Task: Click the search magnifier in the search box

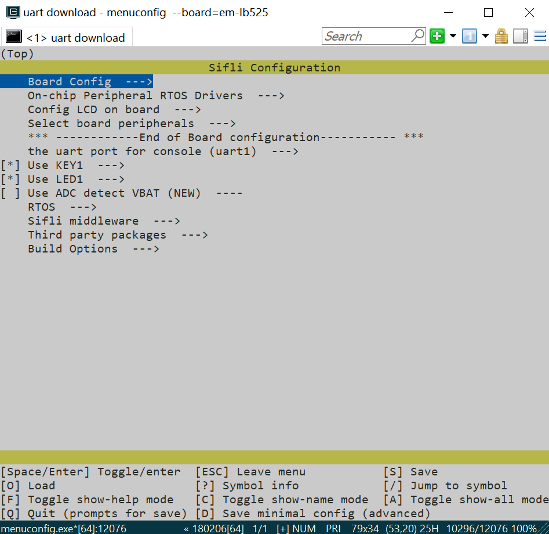Action: click(417, 36)
